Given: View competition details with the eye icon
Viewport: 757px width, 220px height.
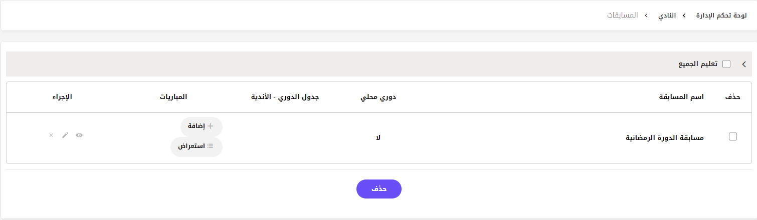Looking at the screenshot, I should point(79,135).
